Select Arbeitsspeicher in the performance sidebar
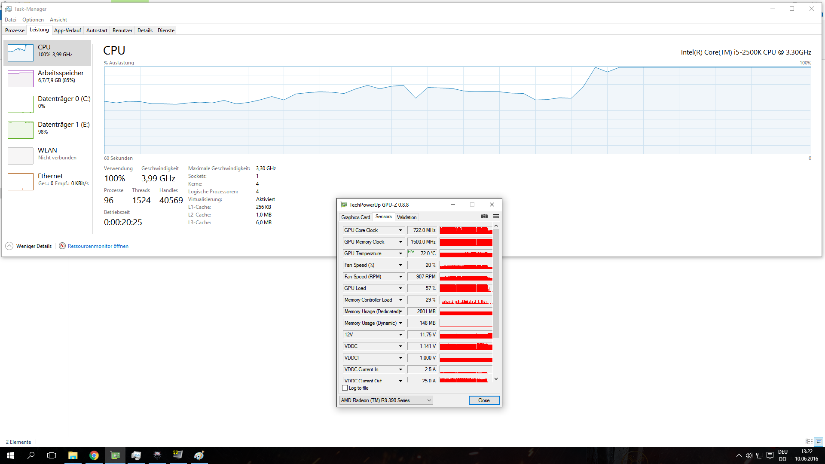The height and width of the screenshot is (464, 825). coord(47,79)
